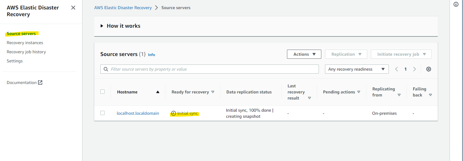Open the Any recovery readiness dropdown

pos(357,69)
